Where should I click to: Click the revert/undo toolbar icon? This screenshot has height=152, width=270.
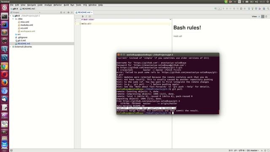coord(259,8)
